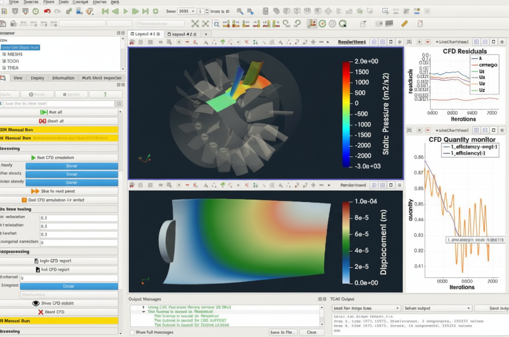Click the green play animation icon
509x337 pixels.
125,11
